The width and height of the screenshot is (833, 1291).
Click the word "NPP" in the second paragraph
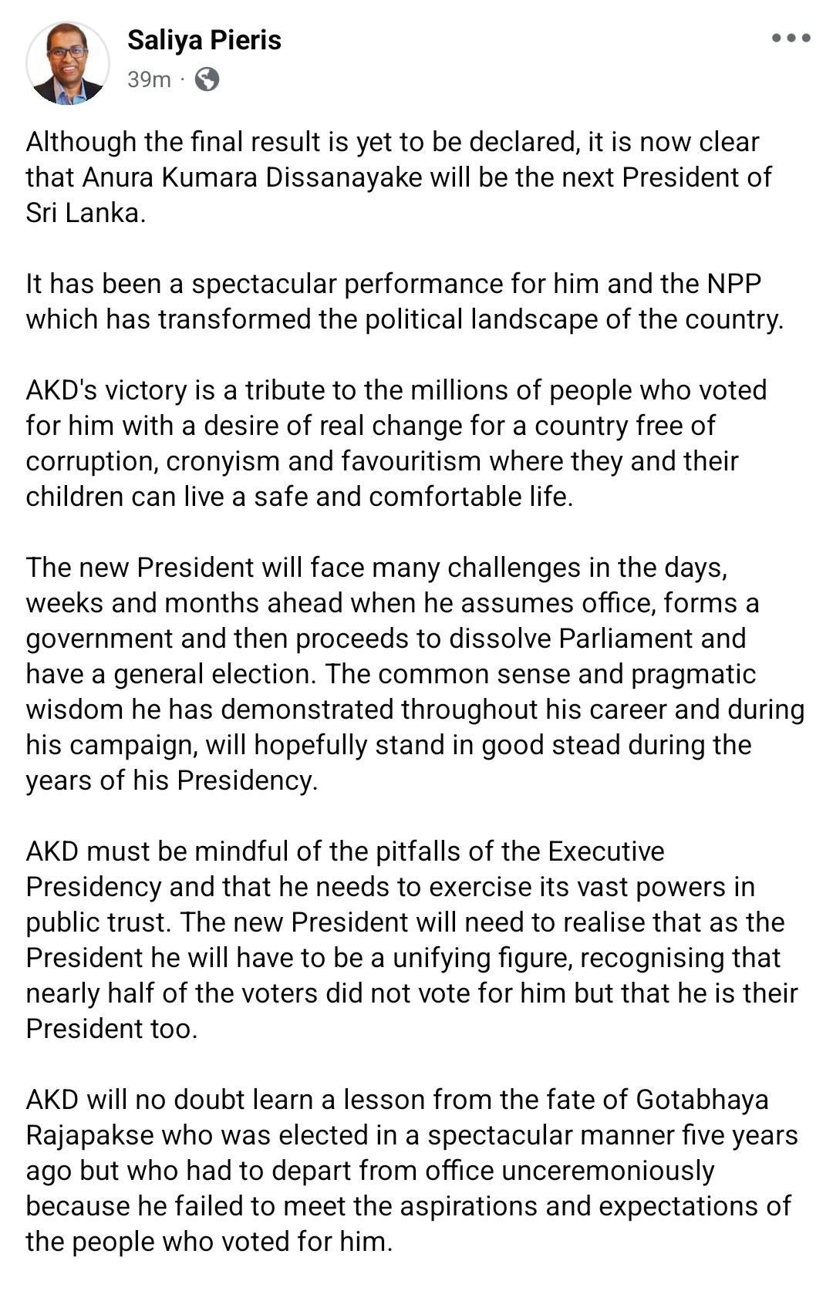(734, 284)
